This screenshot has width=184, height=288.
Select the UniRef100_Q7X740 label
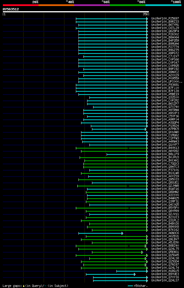pos(165,107)
